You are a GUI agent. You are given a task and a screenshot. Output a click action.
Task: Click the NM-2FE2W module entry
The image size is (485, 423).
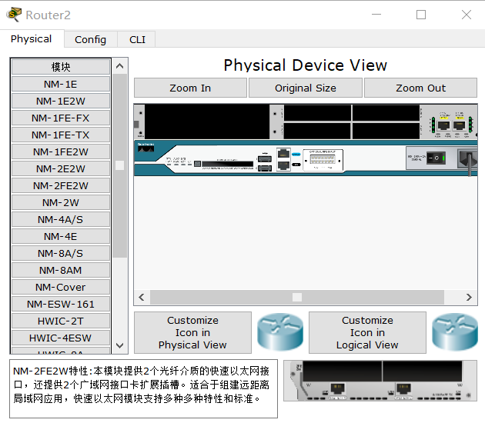point(61,185)
